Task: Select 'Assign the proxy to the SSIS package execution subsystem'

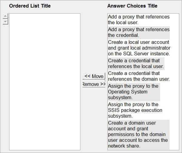Action: pyautogui.click(x=135, y=110)
